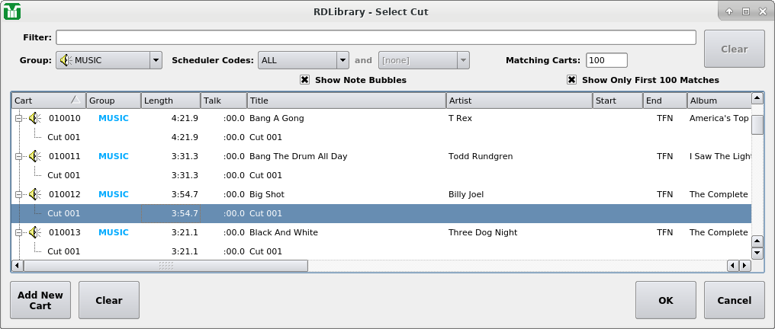Click the Cancel button
This screenshot has width=775, height=329.
[734, 300]
